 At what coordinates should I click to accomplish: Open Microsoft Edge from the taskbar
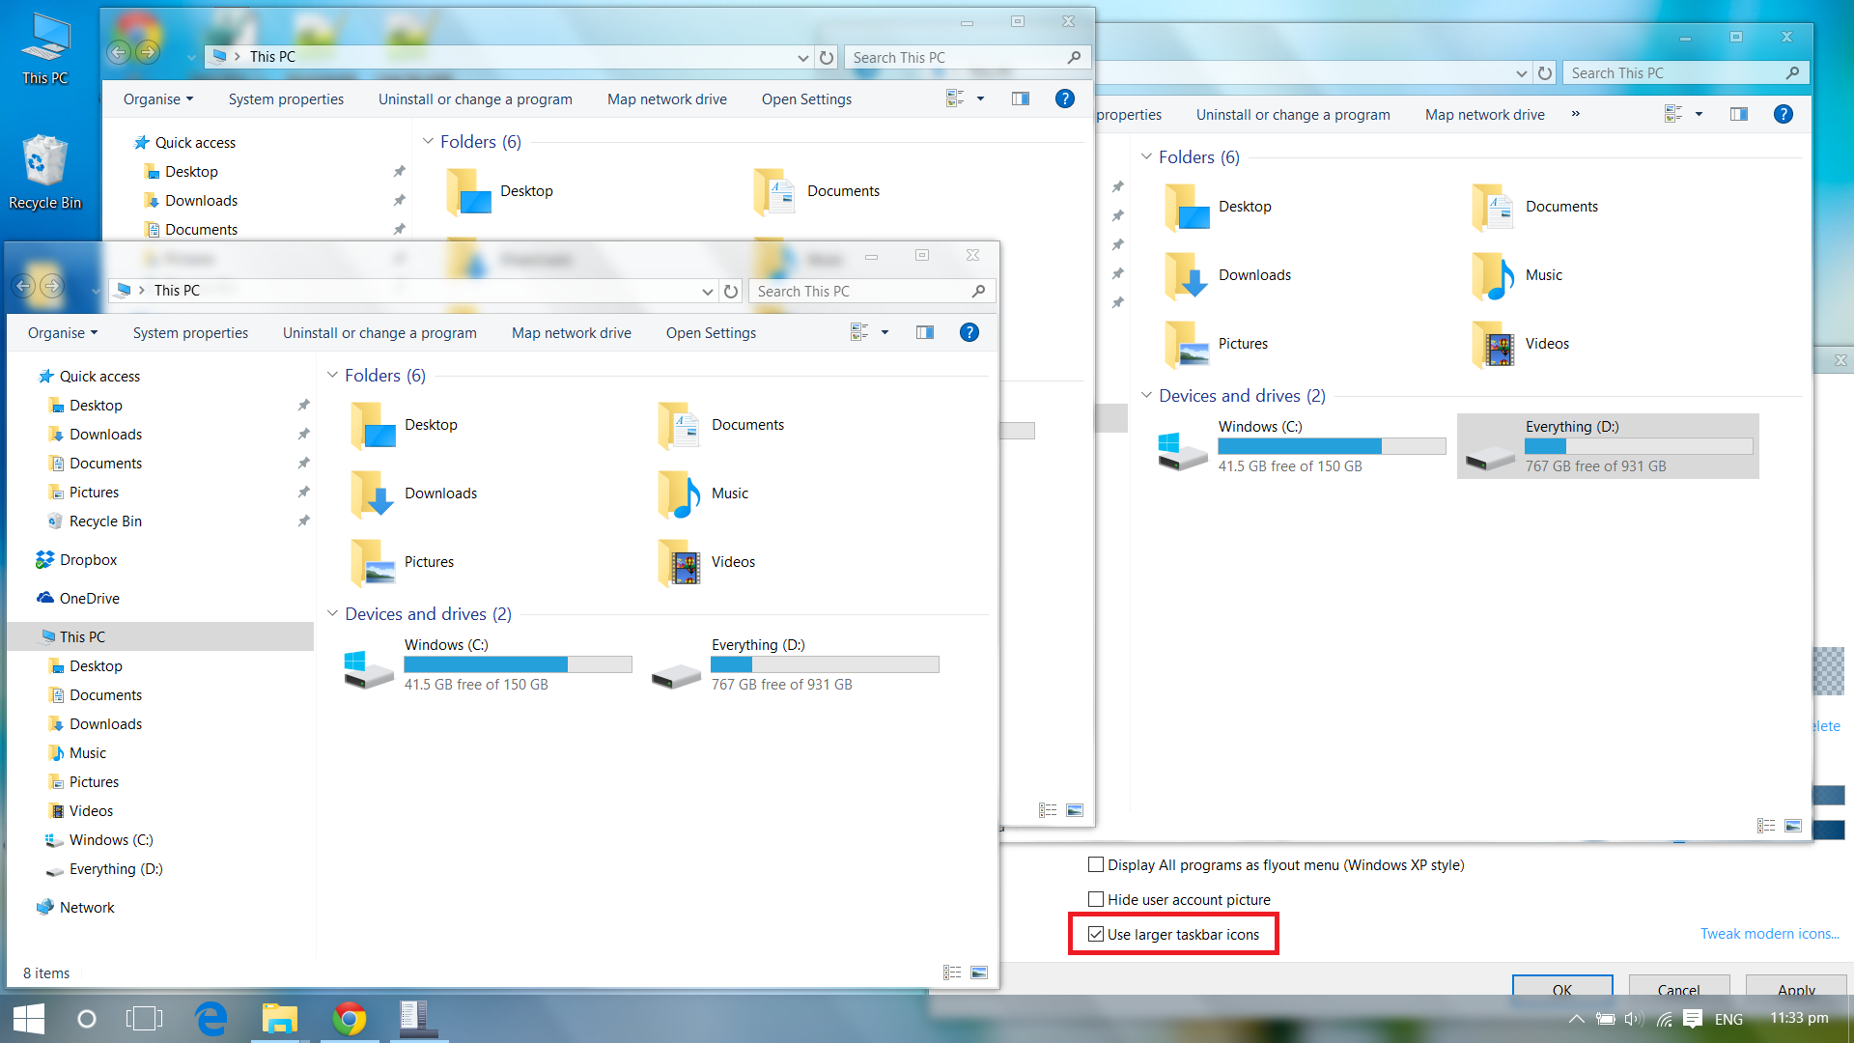tap(211, 1018)
